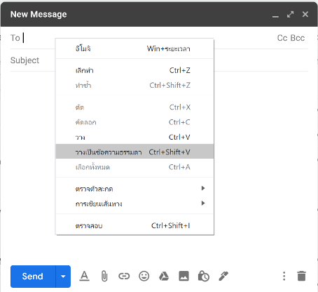318x292 pixels.
Task: Choose the Ctrl+Shift+V paste as plain text entry
Action: coord(134,152)
